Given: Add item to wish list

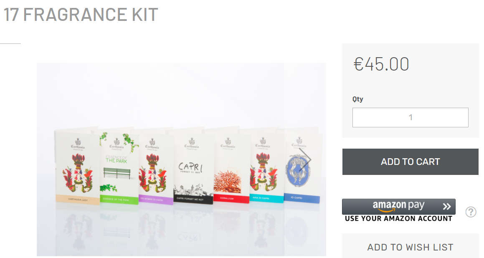Looking at the screenshot, I should pos(410,247).
